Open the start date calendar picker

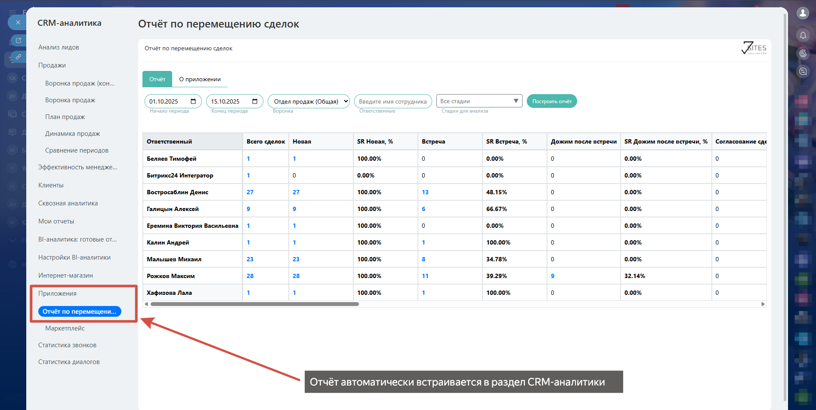(193, 101)
